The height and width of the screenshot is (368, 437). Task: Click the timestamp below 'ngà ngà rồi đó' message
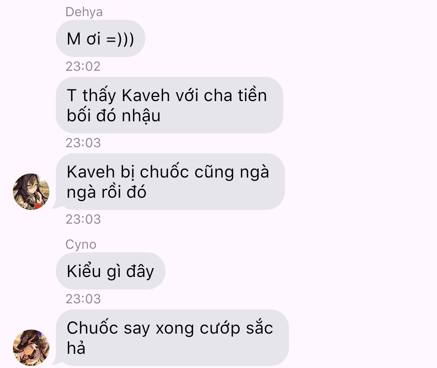tap(83, 219)
